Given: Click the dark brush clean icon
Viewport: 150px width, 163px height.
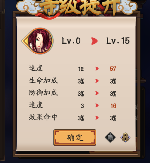Looking at the screenshot, I should tap(110, 137).
